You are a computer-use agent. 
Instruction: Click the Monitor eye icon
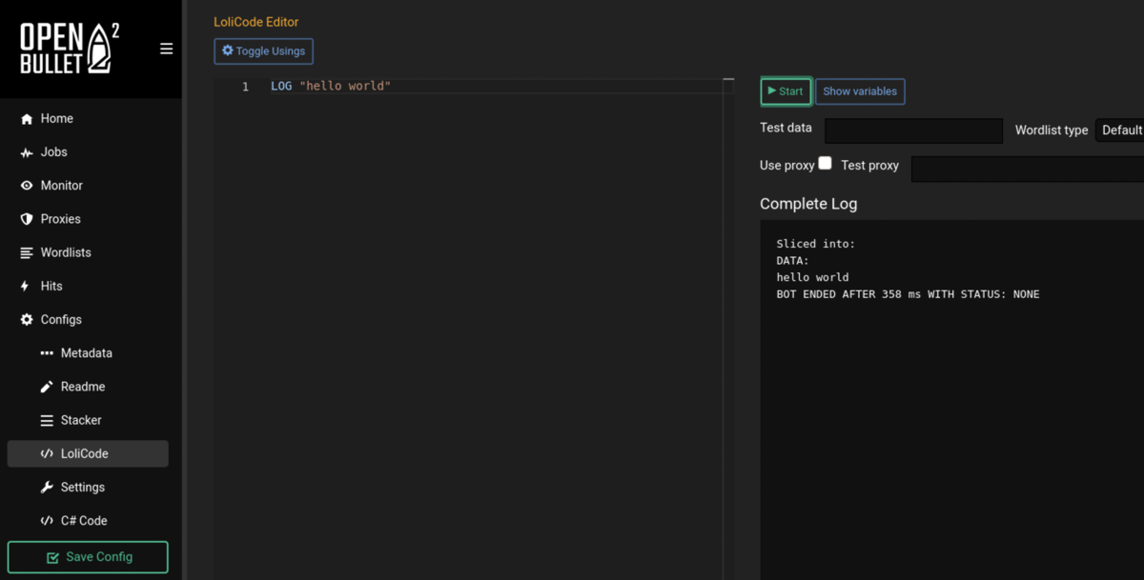pos(27,186)
